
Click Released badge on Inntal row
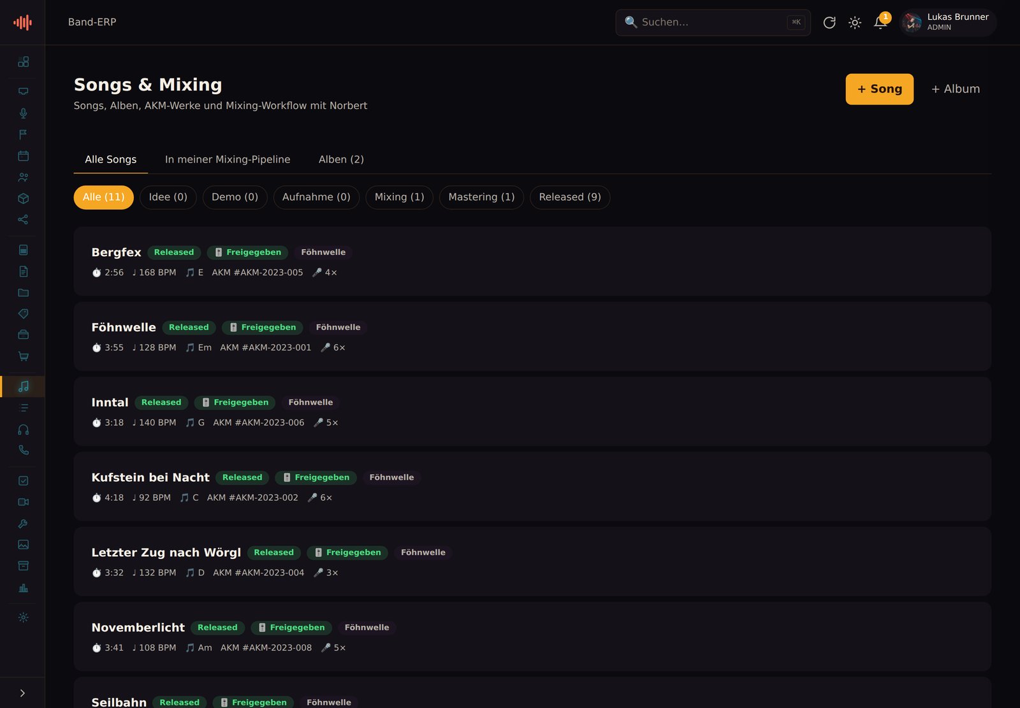161,403
